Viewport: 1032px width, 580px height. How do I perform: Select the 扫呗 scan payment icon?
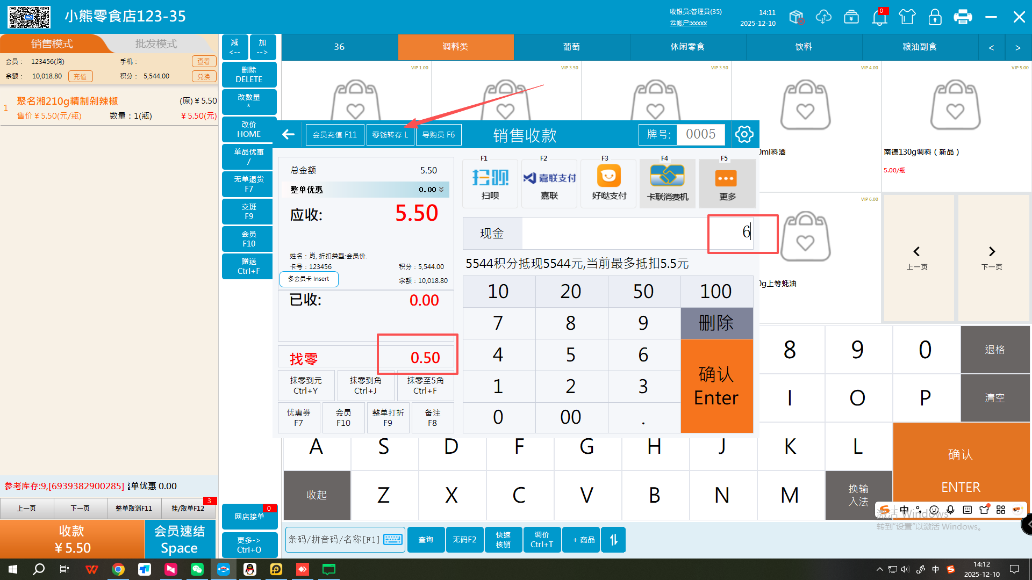[x=490, y=183]
